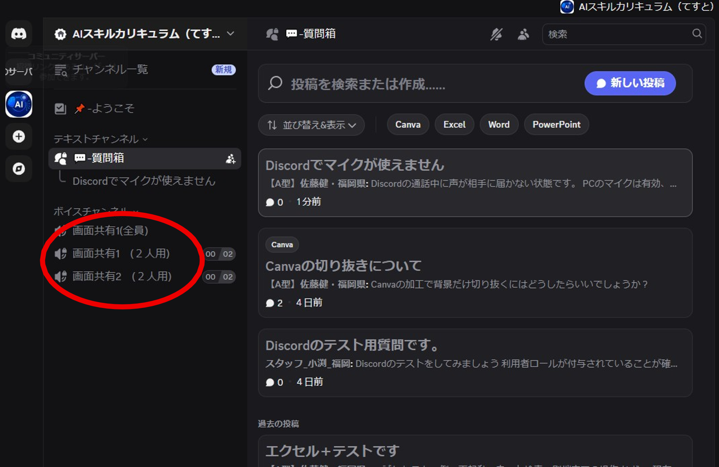Select the AI server icon in sidebar
The width and height of the screenshot is (719, 467).
(19, 104)
